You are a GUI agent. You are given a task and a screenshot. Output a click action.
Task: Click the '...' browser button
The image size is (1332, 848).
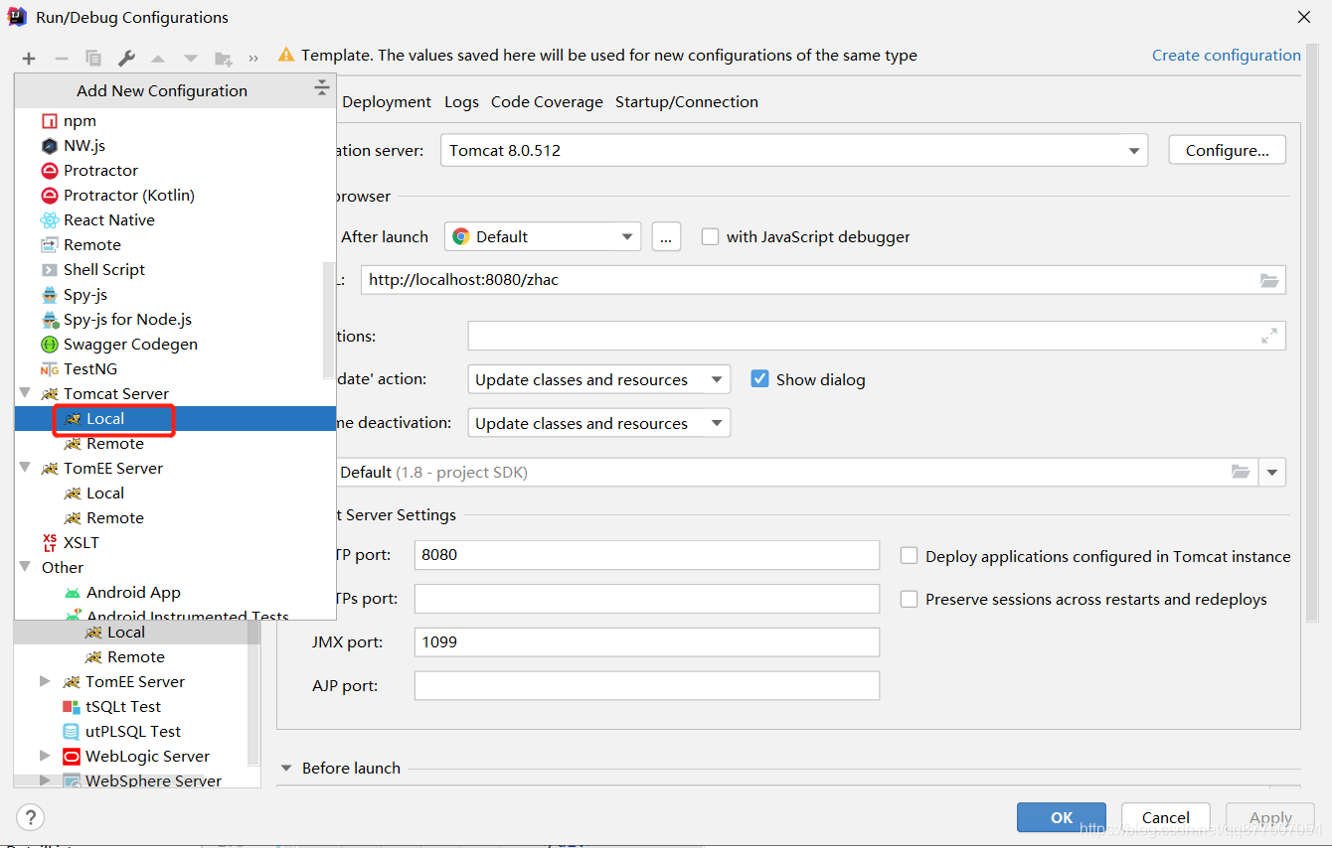pyautogui.click(x=666, y=236)
